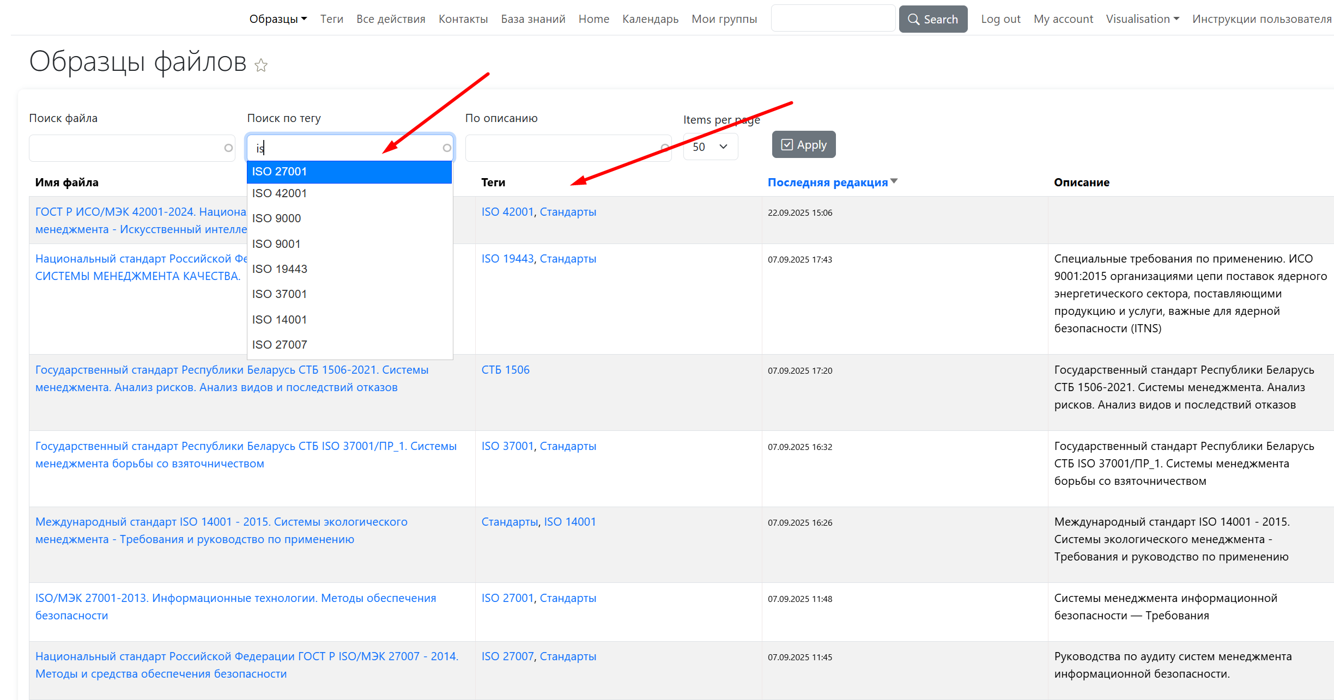Viewport: 1334px width, 700px height.
Task: Click the magnifier Search button
Action: click(932, 19)
